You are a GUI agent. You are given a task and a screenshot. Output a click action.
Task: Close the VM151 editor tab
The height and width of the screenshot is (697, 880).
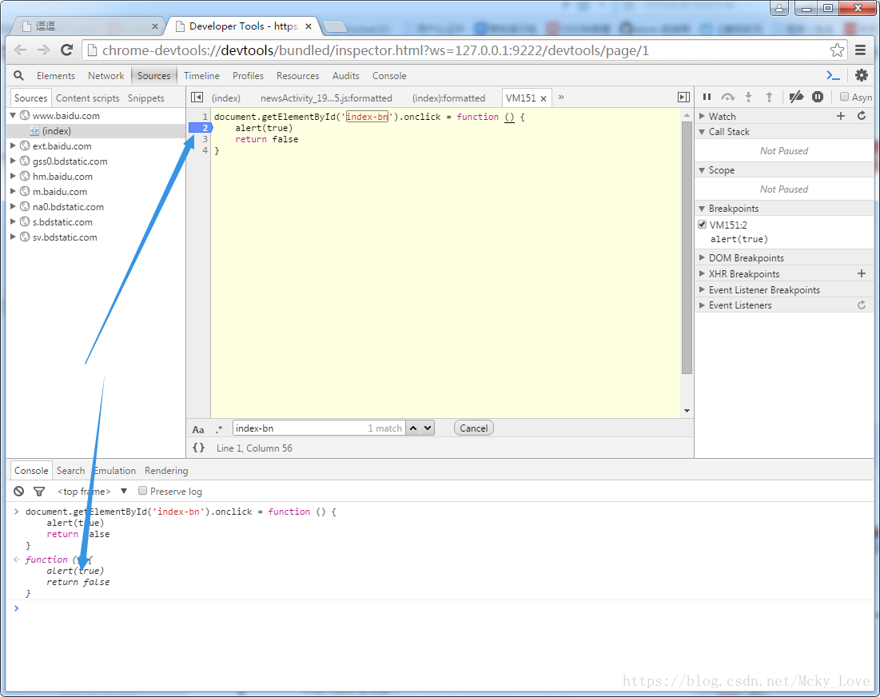tap(544, 98)
